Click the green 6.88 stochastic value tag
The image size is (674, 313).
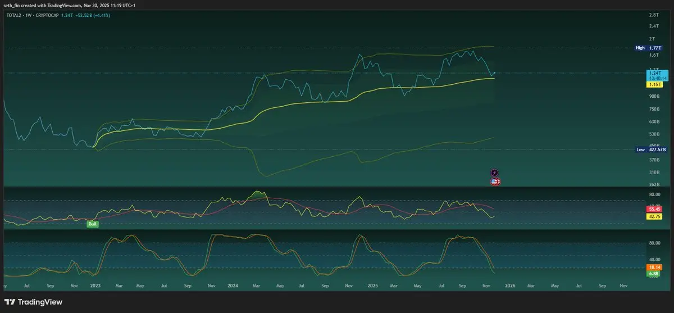click(x=654, y=274)
